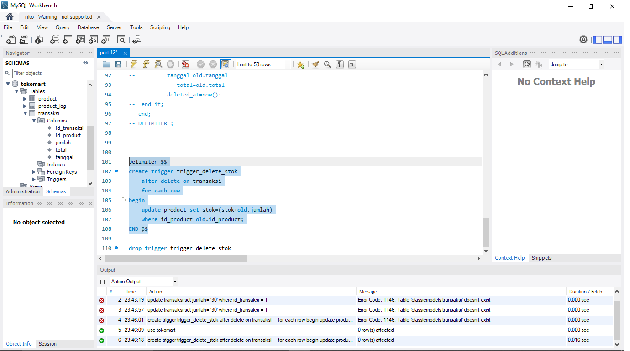The image size is (630, 351).
Task: Open the Query menu
Action: (x=63, y=27)
